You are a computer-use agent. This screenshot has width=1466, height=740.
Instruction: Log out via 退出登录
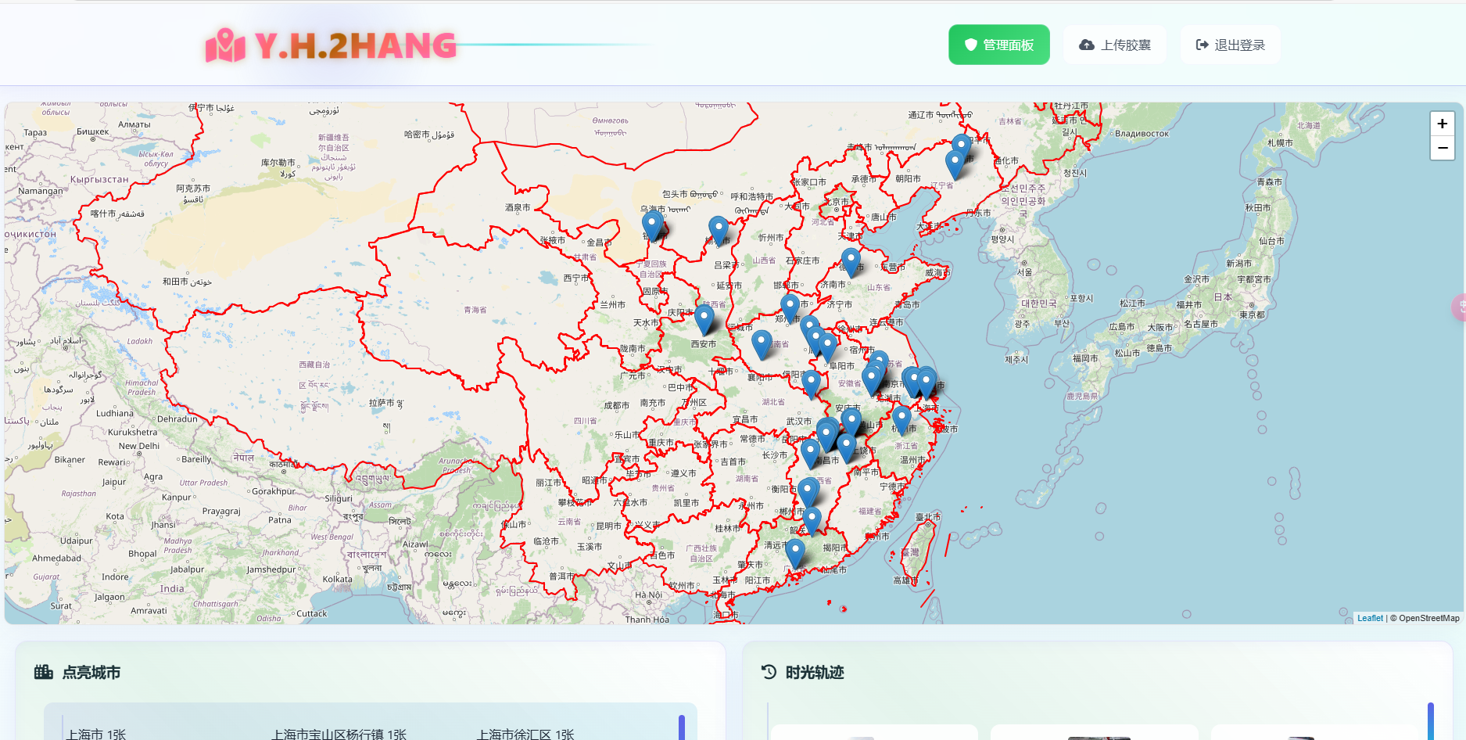point(1230,45)
